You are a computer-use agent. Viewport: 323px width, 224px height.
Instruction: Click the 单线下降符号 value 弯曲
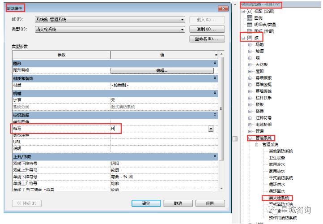pyautogui.click(x=162, y=177)
